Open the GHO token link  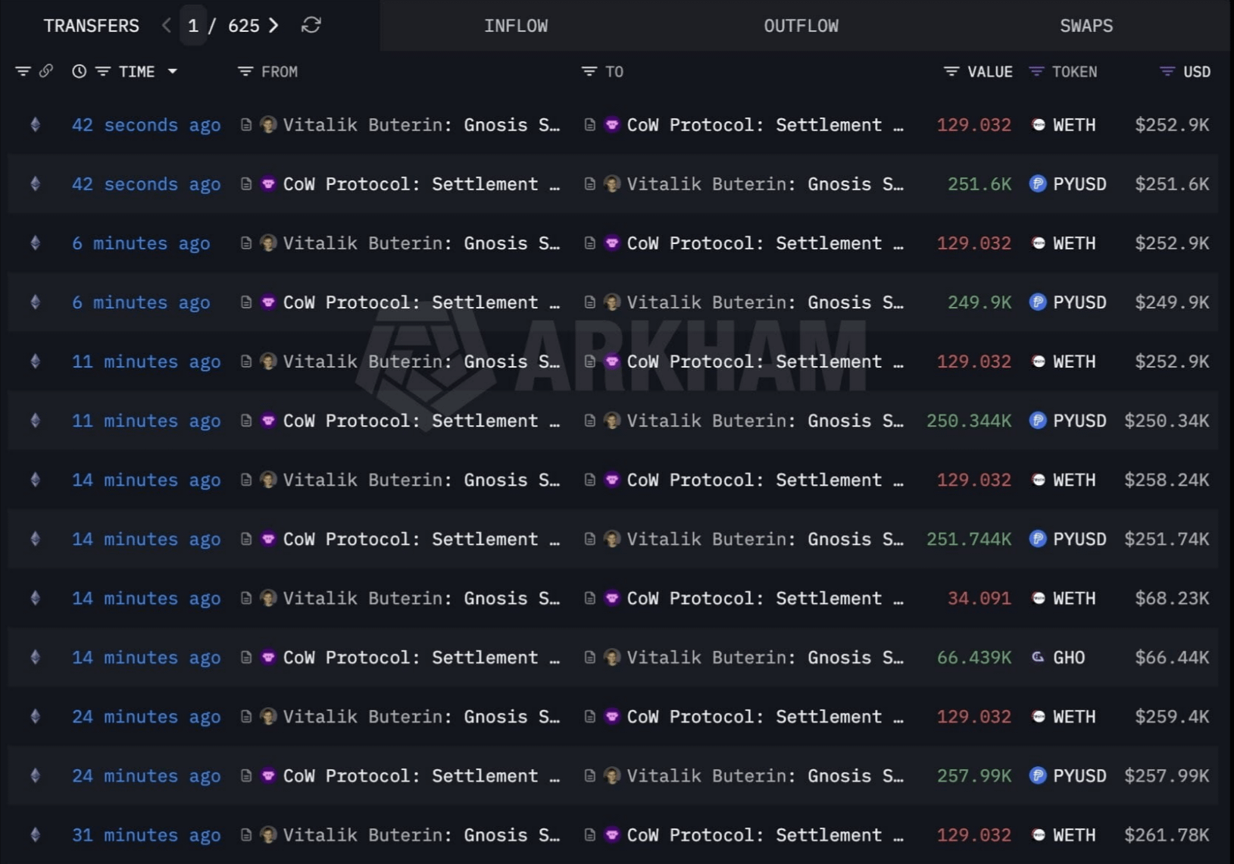1069,657
